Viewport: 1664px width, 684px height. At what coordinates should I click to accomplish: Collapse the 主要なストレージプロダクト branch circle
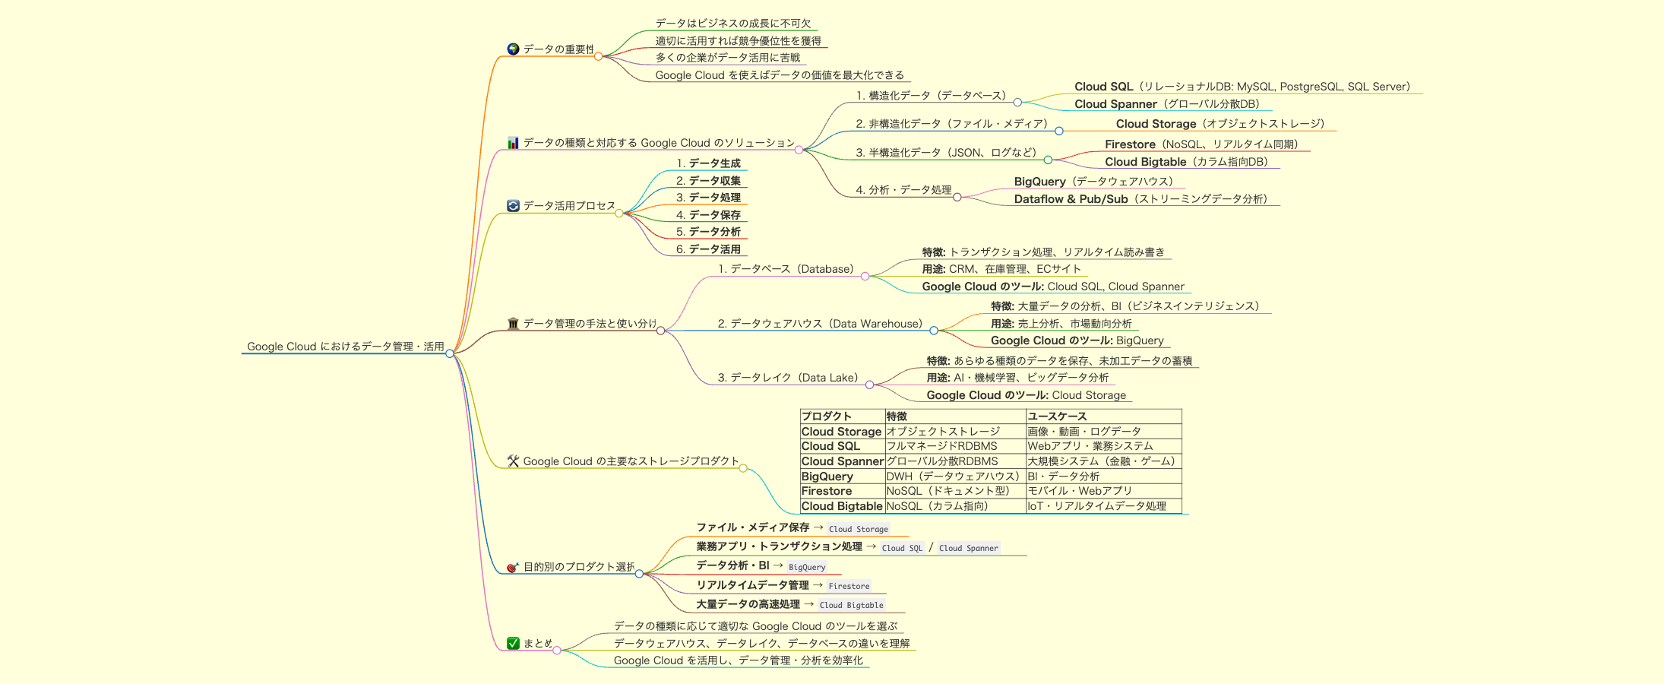click(x=743, y=468)
